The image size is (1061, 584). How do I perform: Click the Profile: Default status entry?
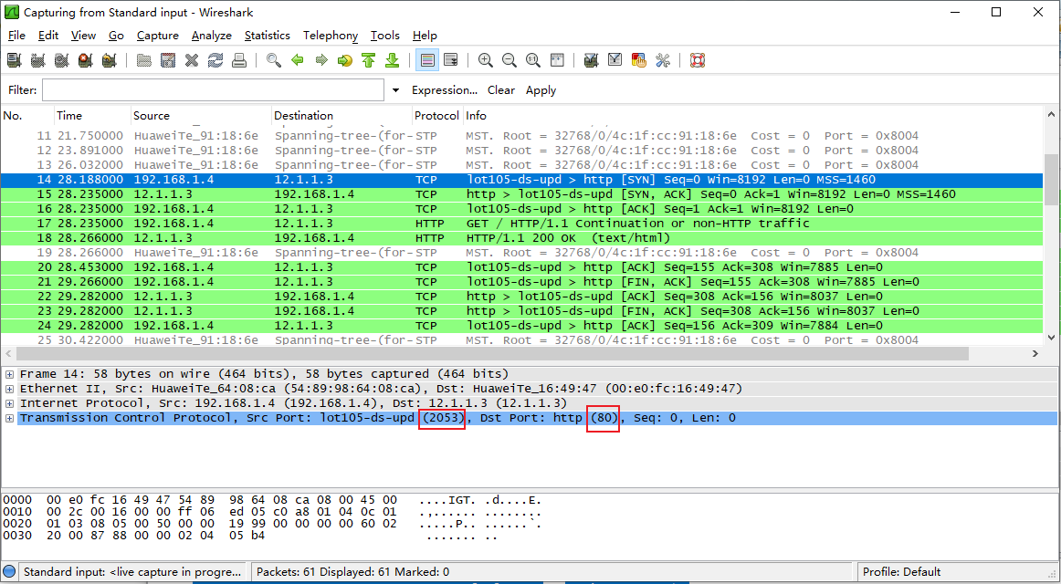click(901, 572)
